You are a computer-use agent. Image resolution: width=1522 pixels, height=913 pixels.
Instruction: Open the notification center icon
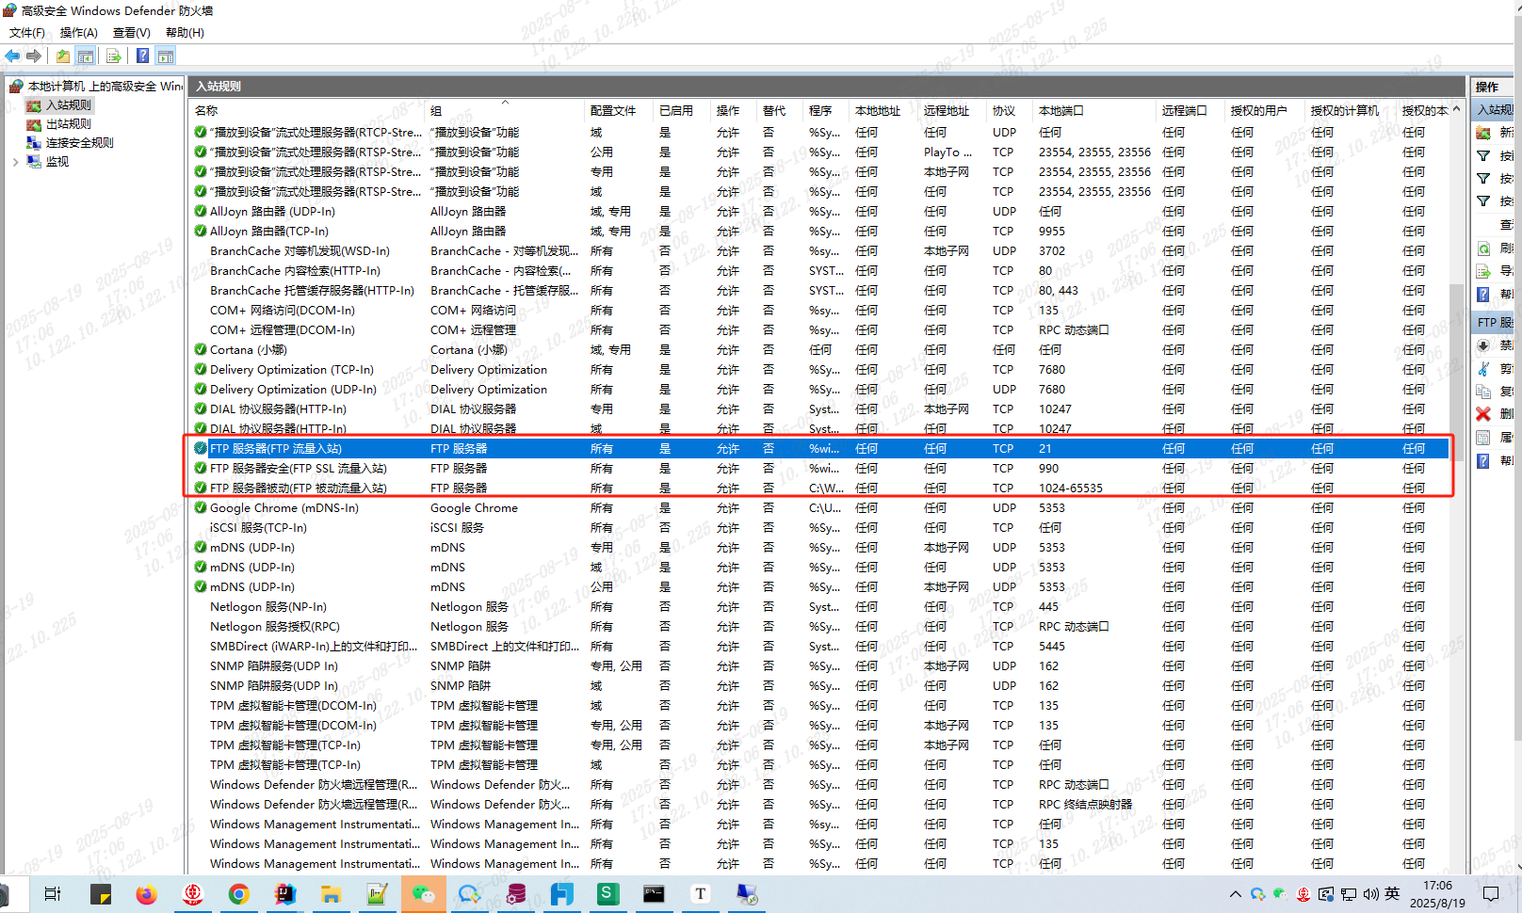[x=1491, y=894]
